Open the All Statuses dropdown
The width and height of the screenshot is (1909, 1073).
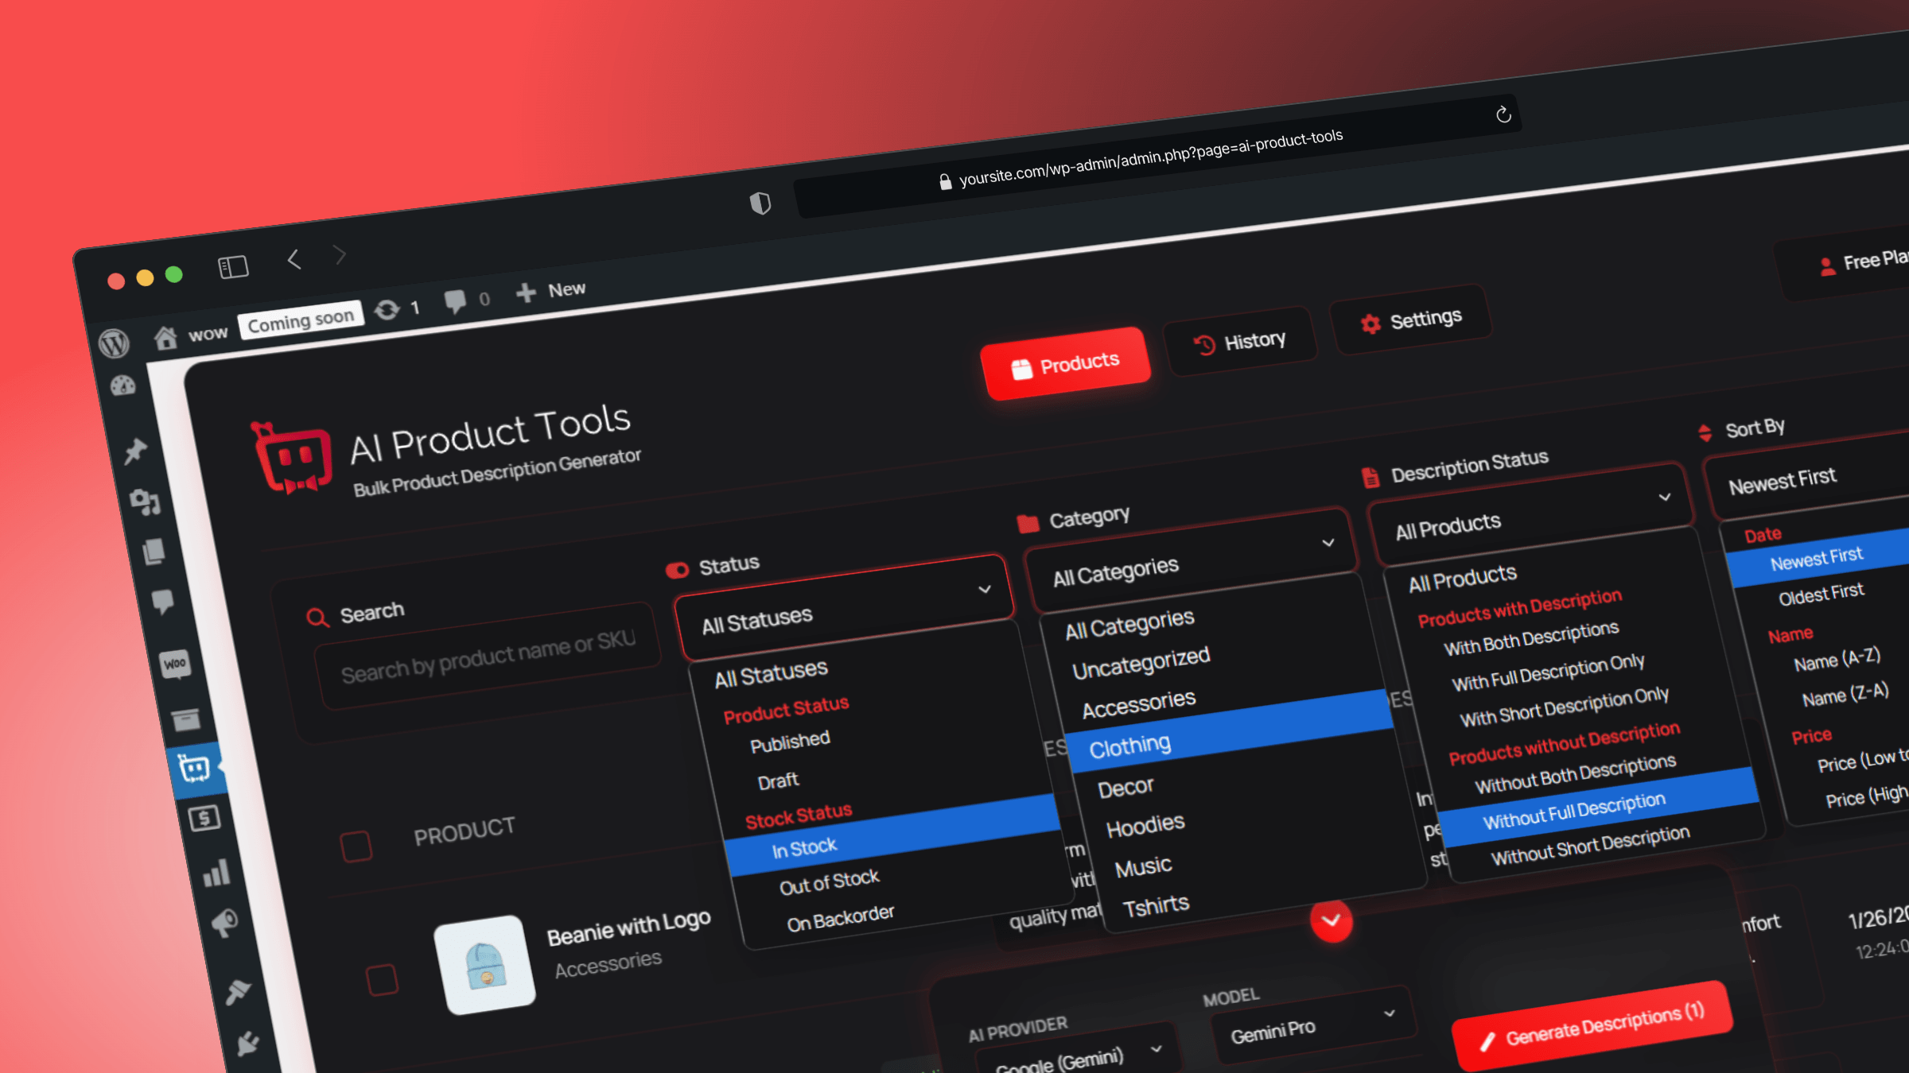pyautogui.click(x=845, y=608)
